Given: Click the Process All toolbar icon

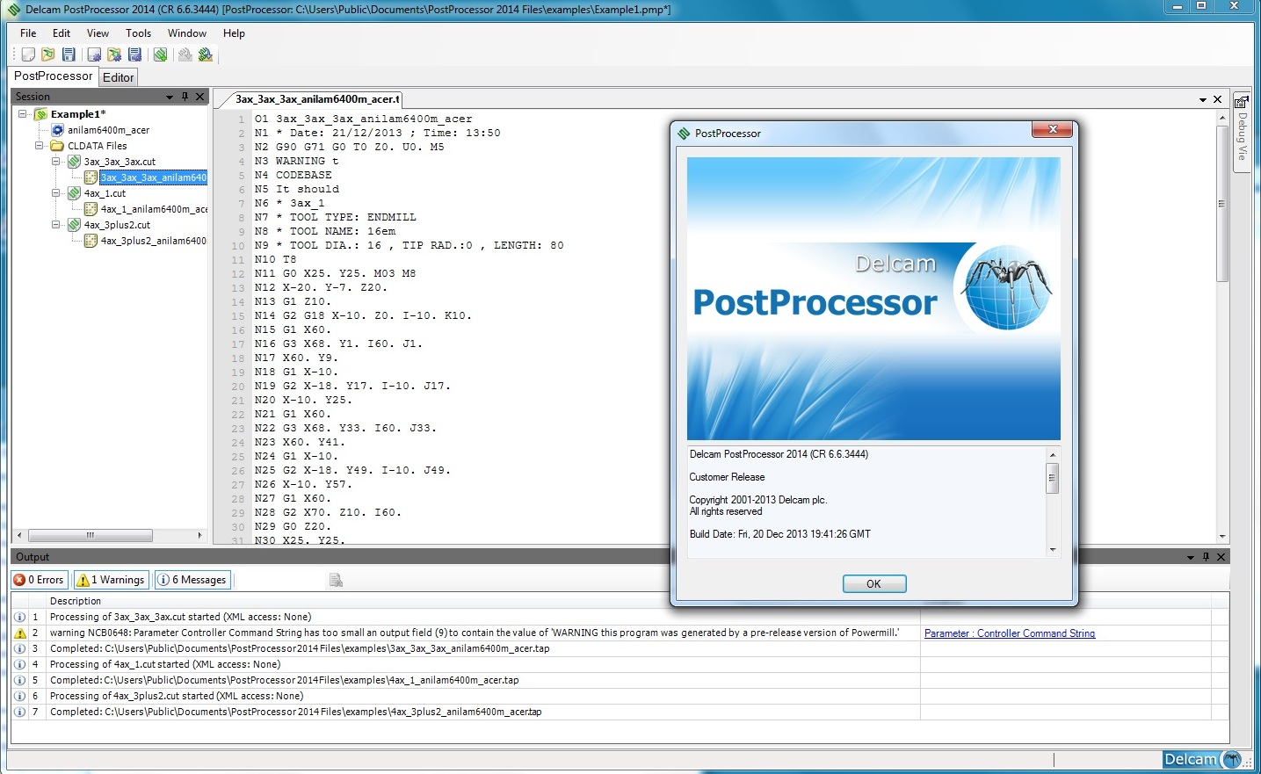Looking at the screenshot, I should pyautogui.click(x=206, y=54).
